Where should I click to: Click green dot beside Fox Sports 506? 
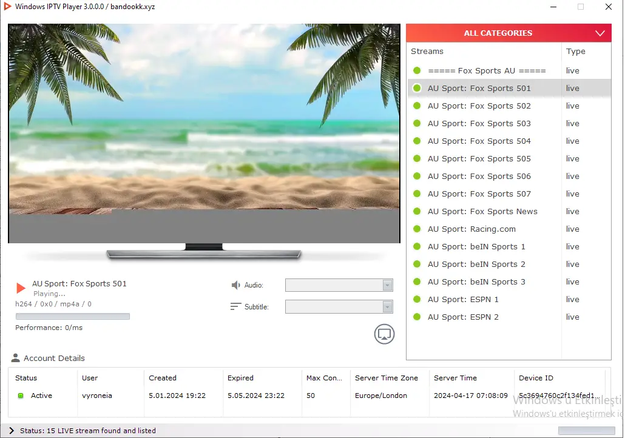pyautogui.click(x=417, y=176)
